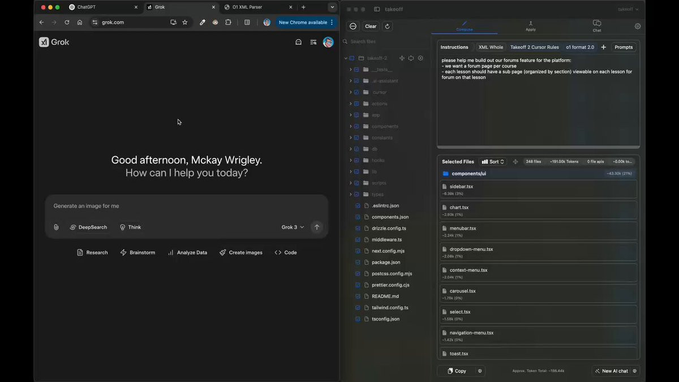The height and width of the screenshot is (382, 679).
Task: Click the Grok send arrow button
Action: coord(317,227)
